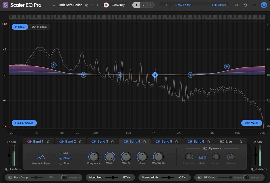
Task: Click the Ratio value 1:4.0
Action: click(x=202, y=158)
